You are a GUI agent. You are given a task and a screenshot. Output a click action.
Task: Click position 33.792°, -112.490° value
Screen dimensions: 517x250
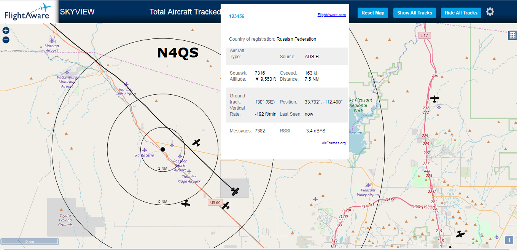[324, 102]
